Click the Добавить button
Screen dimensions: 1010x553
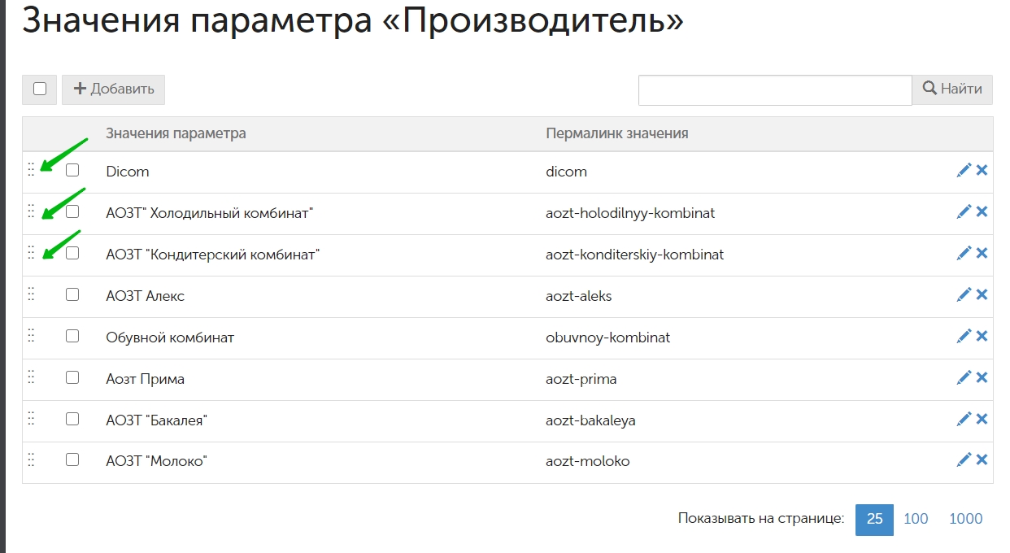tap(114, 89)
